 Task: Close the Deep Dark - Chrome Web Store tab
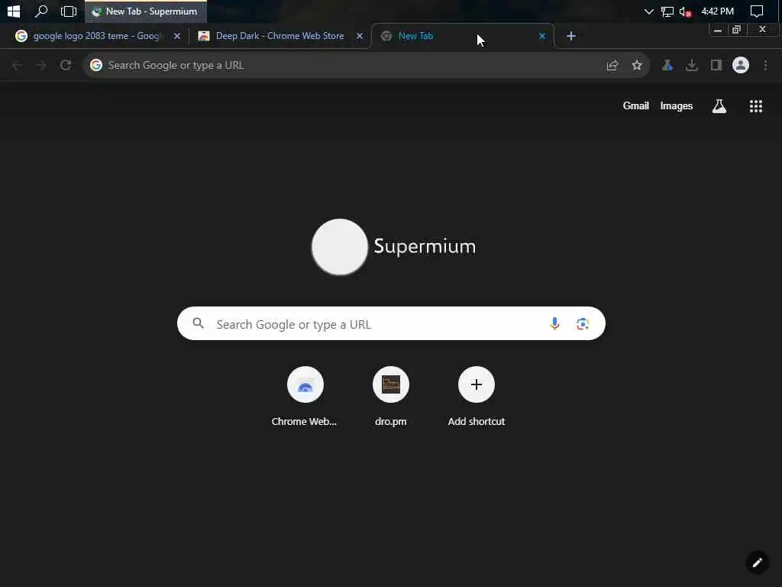(359, 36)
